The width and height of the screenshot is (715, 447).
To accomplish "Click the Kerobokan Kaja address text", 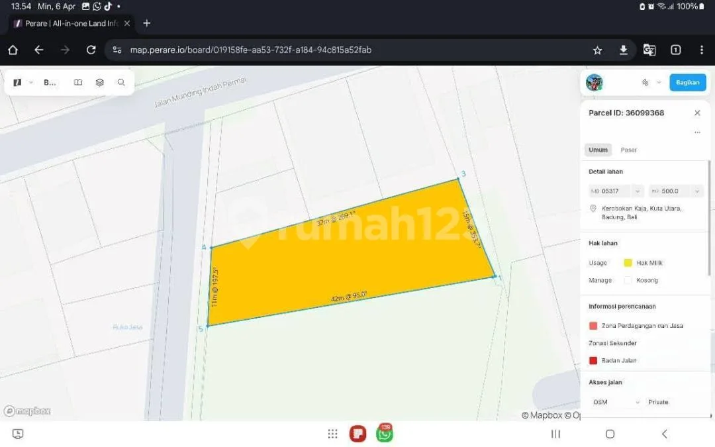I will [x=641, y=213].
